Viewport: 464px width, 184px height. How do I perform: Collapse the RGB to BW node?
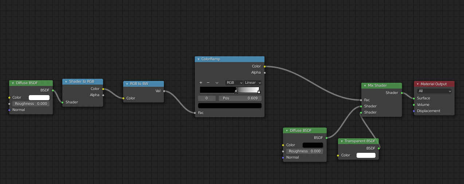click(x=127, y=84)
